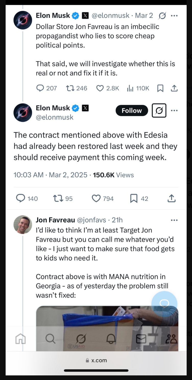This screenshot has height=380, width=192.
Task: Open replies on the first Elon Musk post
Action: (46, 88)
